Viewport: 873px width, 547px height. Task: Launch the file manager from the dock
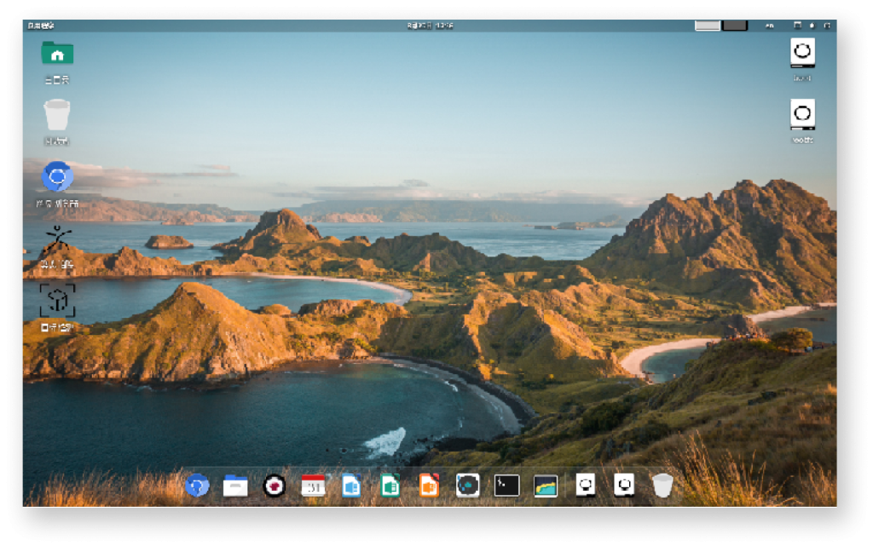pyautogui.click(x=235, y=486)
